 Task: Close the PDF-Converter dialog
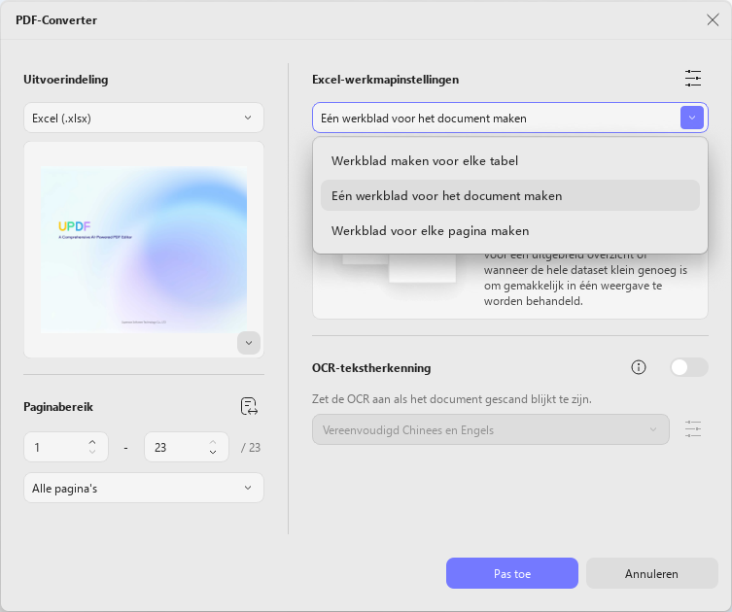(x=713, y=19)
